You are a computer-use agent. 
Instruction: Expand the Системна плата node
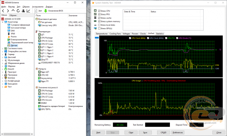pos(2,48)
